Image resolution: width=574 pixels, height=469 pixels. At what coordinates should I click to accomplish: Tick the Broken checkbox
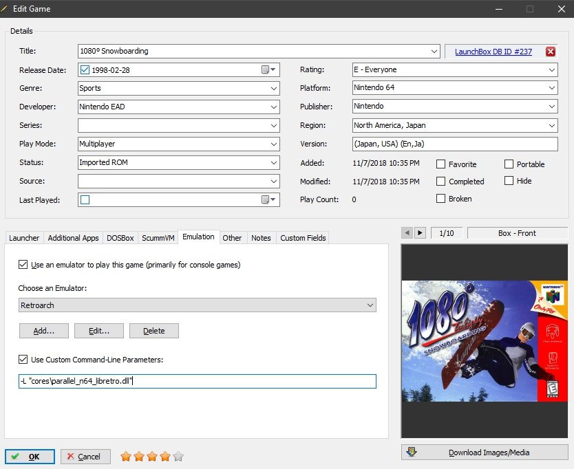tap(440, 198)
